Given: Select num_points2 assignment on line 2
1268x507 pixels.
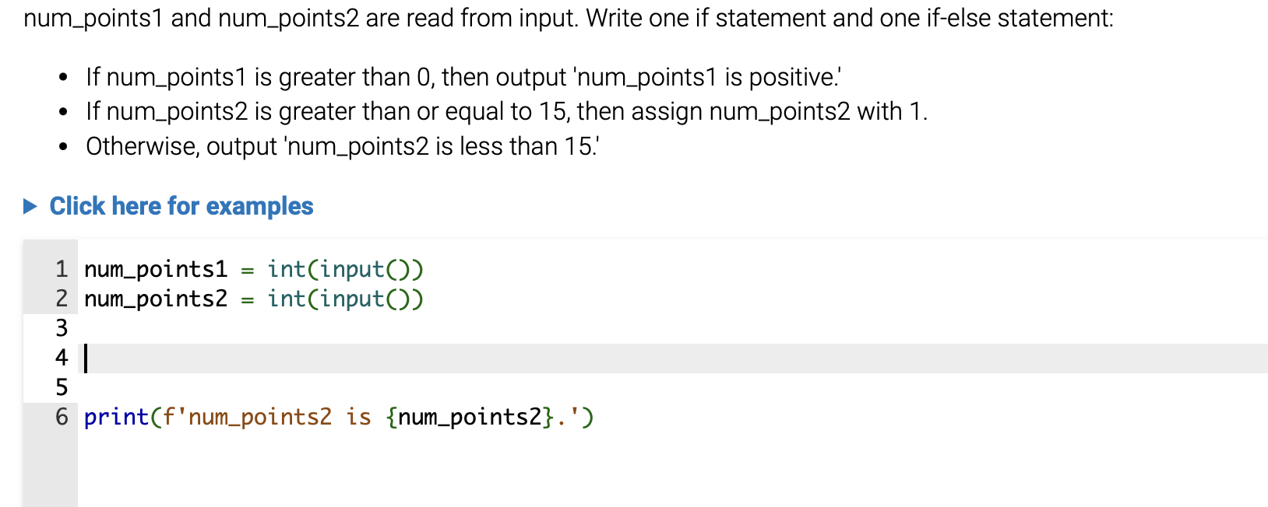Looking at the screenshot, I should (x=154, y=299).
